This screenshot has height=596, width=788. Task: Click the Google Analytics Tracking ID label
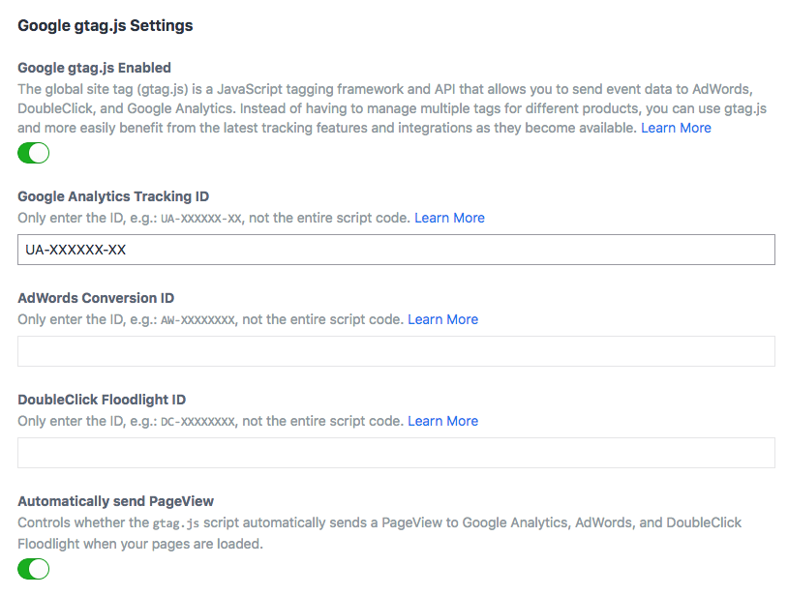pyautogui.click(x=113, y=196)
